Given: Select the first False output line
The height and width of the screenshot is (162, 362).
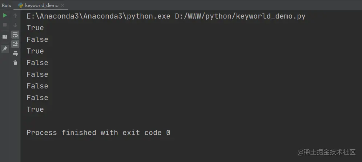Looking at the screenshot, I should click(x=37, y=40).
